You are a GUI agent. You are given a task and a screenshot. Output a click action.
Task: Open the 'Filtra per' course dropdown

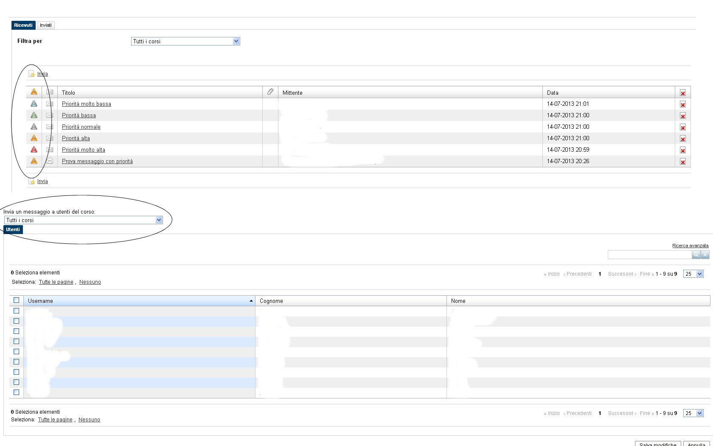tap(236, 41)
